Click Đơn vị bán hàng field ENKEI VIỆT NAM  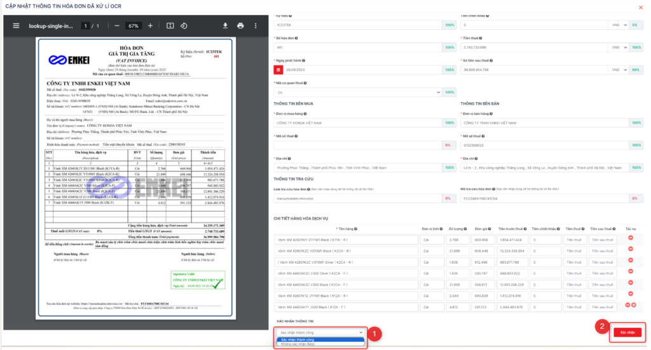(x=545, y=123)
